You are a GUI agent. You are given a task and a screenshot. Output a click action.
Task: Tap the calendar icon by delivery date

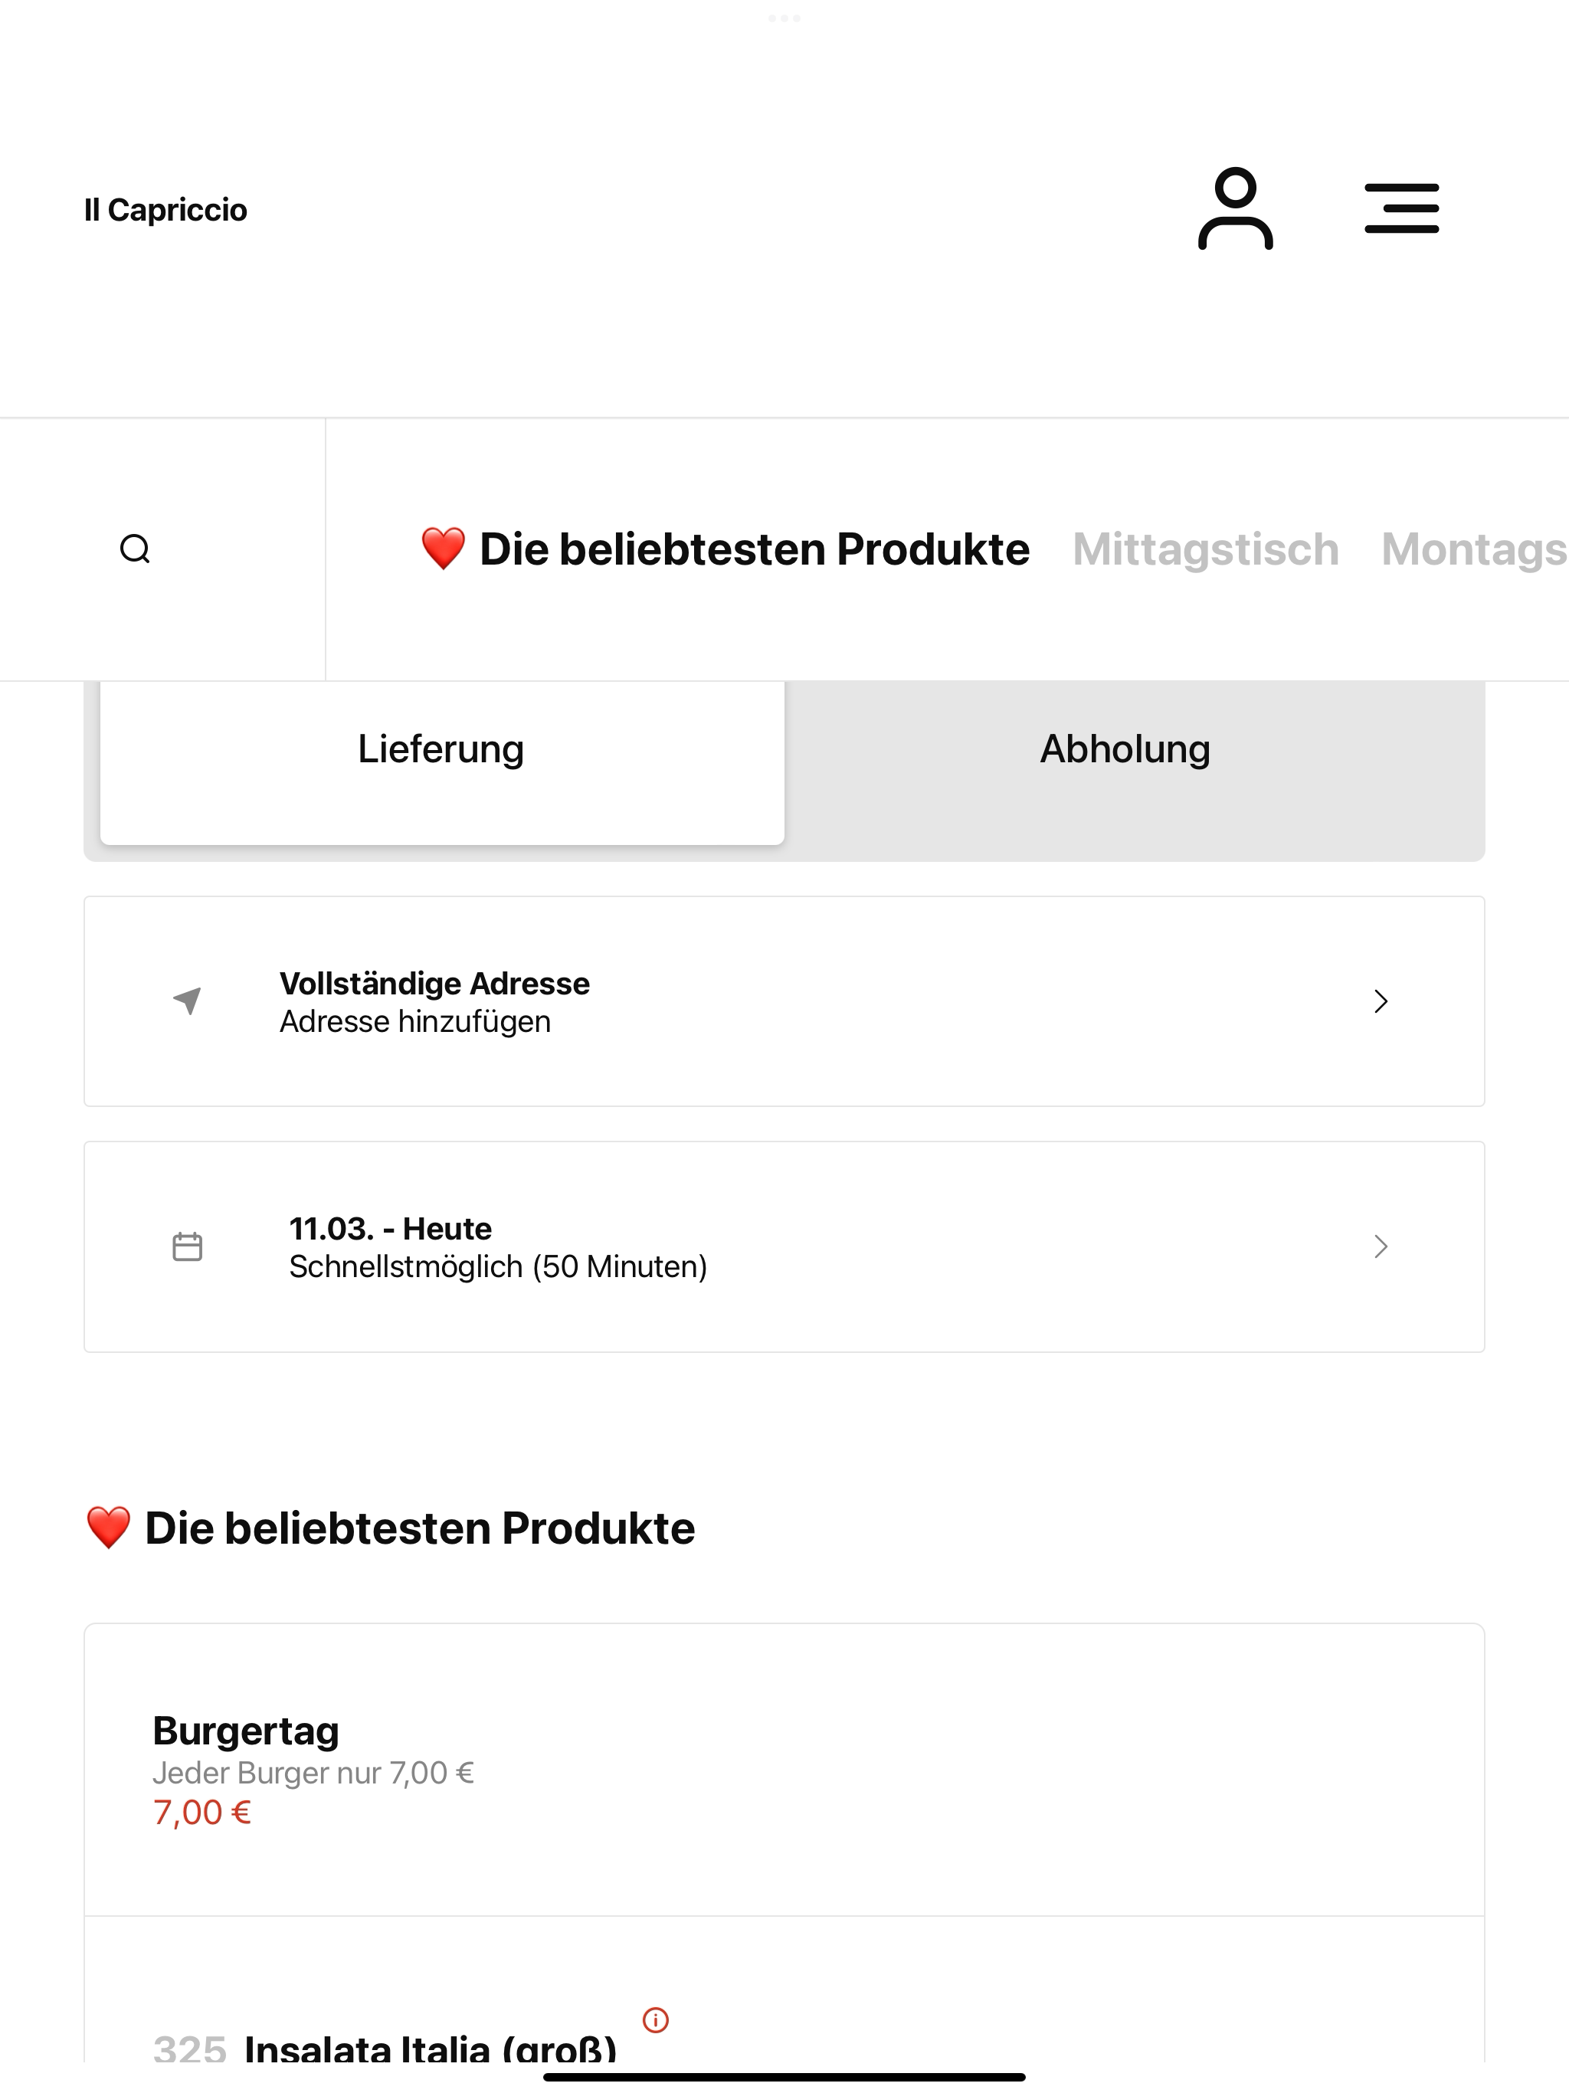(188, 1246)
